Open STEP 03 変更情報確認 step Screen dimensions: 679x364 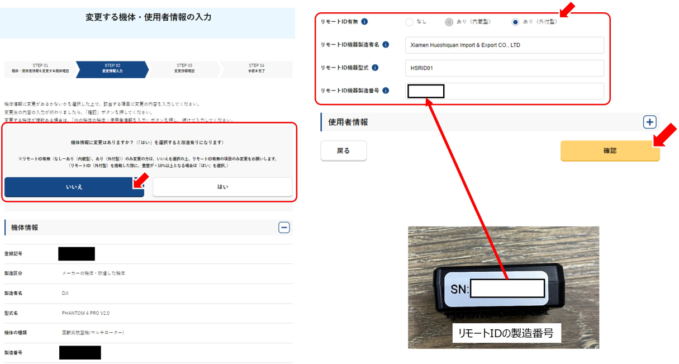click(x=184, y=69)
